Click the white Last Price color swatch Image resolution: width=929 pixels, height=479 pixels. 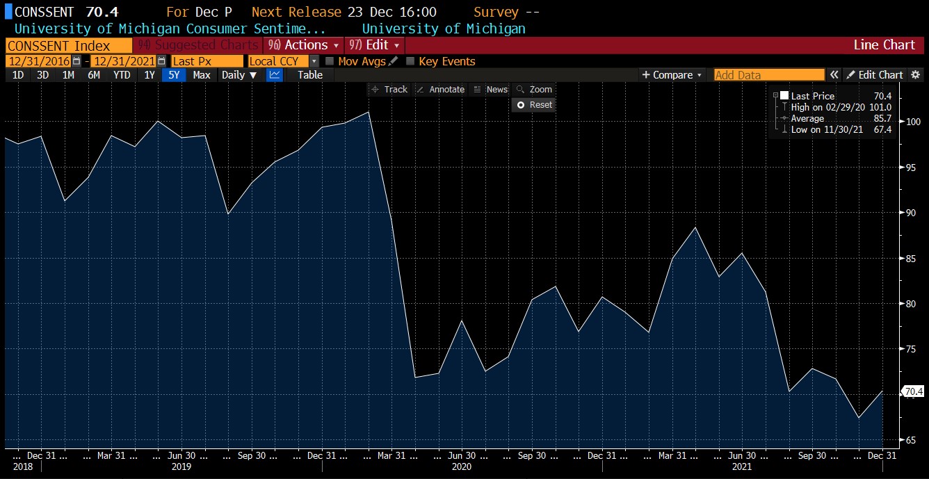click(x=784, y=96)
